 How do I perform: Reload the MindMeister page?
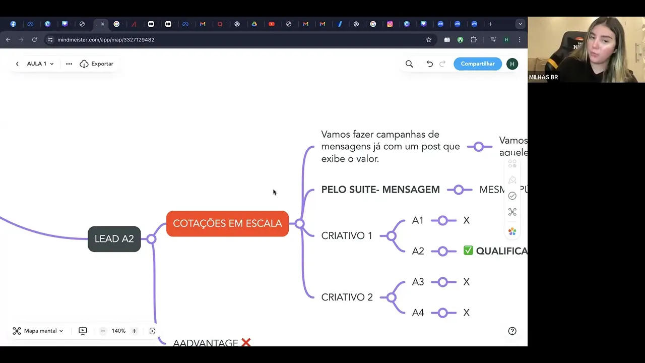(34, 40)
